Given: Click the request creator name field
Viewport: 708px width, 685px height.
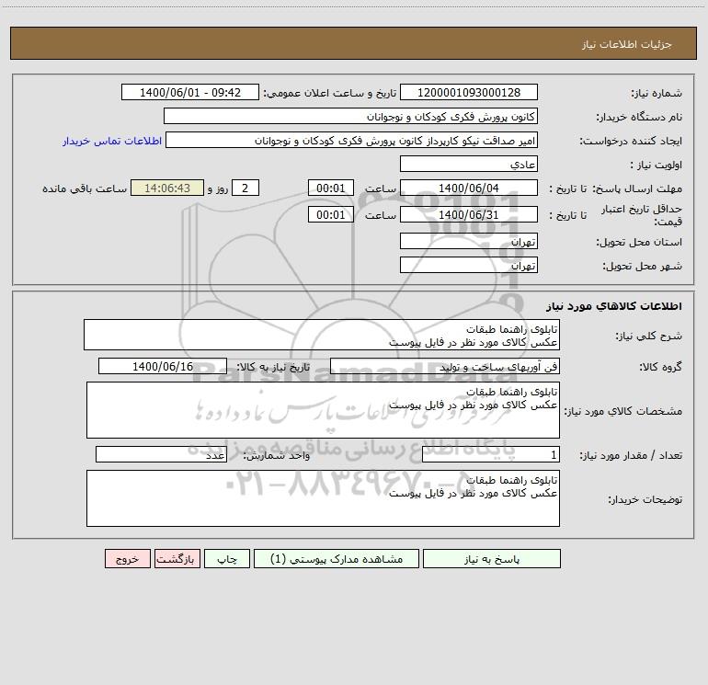Looking at the screenshot, I should click(x=351, y=140).
